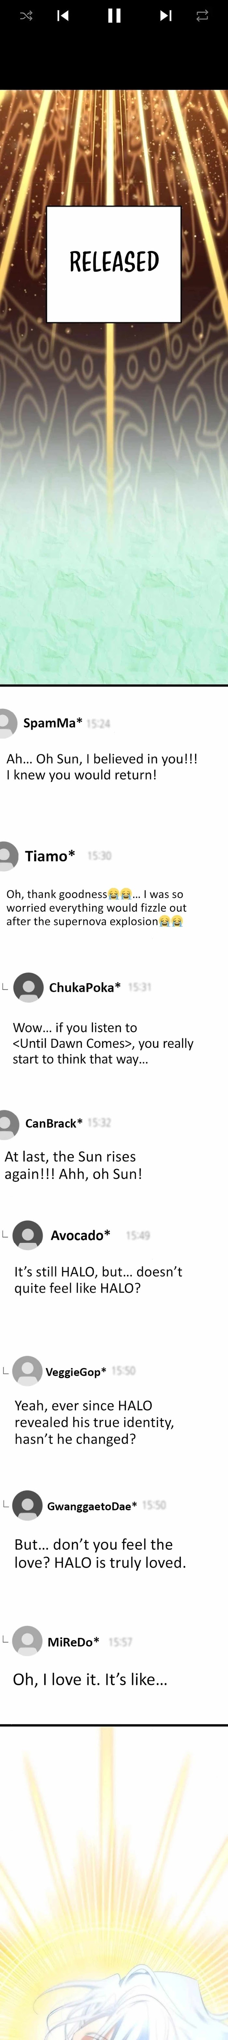Click username Tiamo*
The width and height of the screenshot is (228, 2040).
(x=50, y=856)
